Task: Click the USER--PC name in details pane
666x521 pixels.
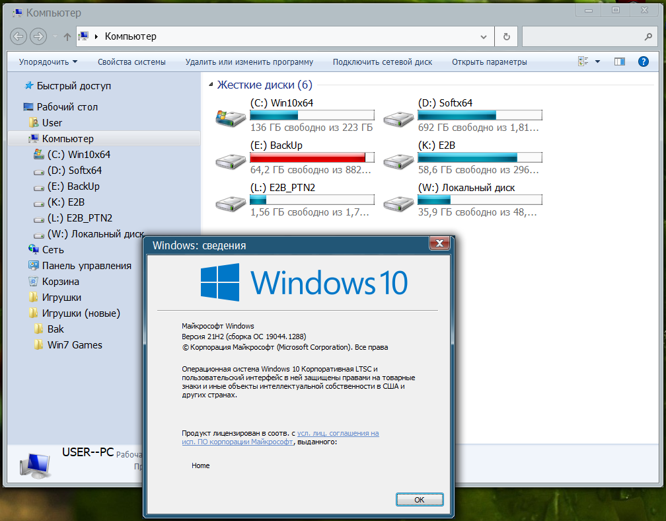Action: point(88,452)
